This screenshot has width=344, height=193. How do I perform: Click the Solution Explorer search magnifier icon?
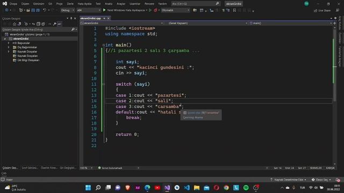click(73, 29)
